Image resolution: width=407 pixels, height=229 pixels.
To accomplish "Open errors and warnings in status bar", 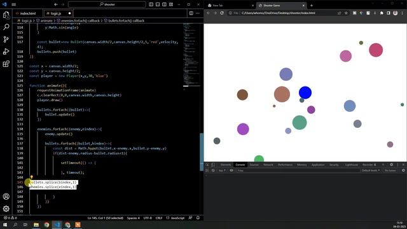I will pos(10,218).
